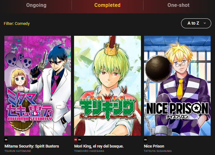The width and height of the screenshot is (215, 155).
Task: Click EN language badge under Nice Prison
Action: pyautogui.click(x=146, y=140)
